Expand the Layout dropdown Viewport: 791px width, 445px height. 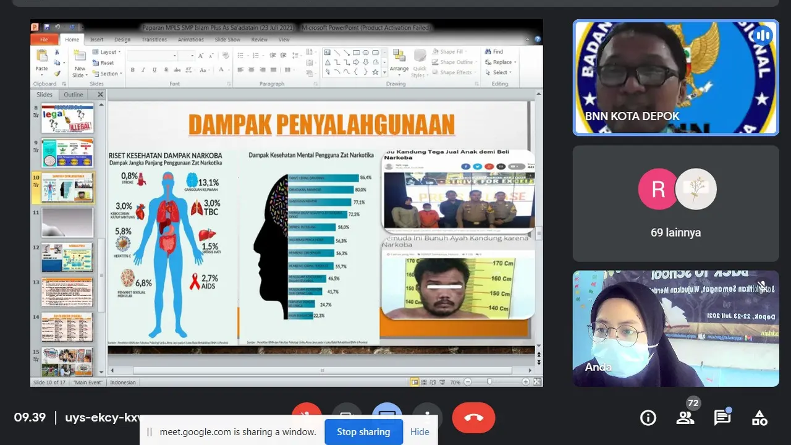tap(106, 53)
